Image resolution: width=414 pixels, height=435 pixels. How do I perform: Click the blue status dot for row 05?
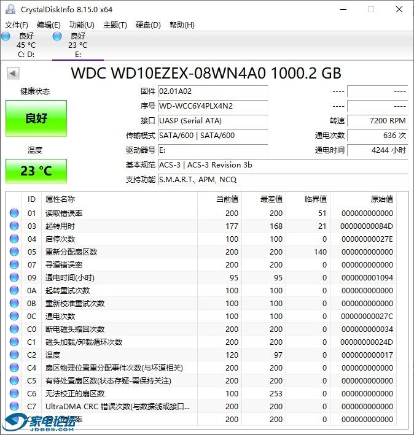click(14, 252)
